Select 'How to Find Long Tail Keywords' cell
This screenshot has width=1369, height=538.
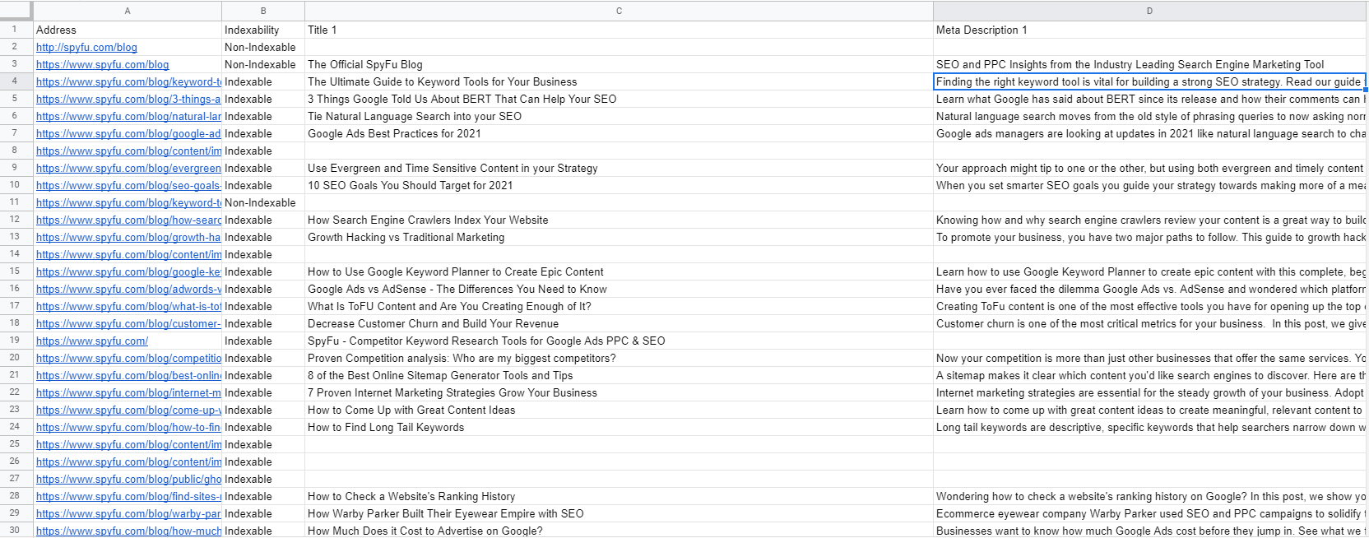point(619,427)
